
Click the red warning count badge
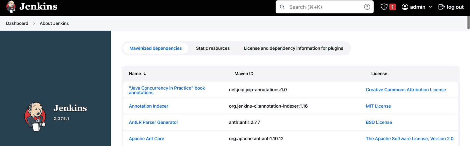click(392, 7)
